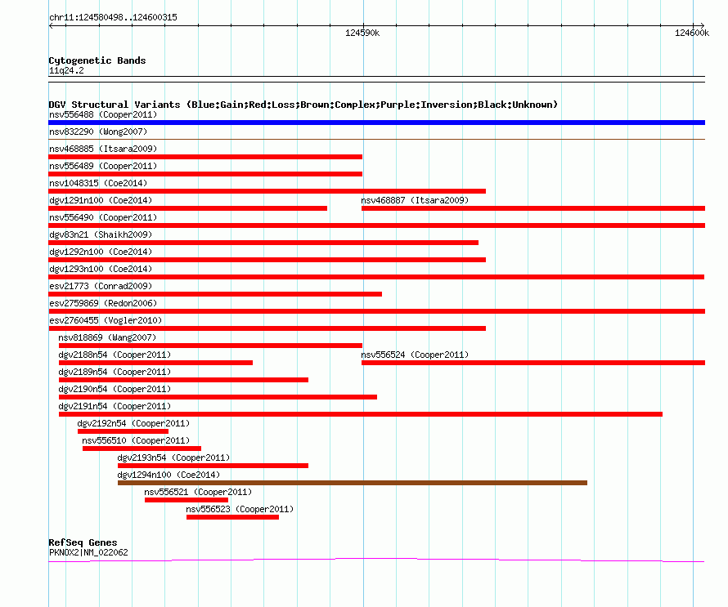728x607 pixels.
Task: Click the nsv468885 (Itsara2009) red bar
Action: click(205, 157)
